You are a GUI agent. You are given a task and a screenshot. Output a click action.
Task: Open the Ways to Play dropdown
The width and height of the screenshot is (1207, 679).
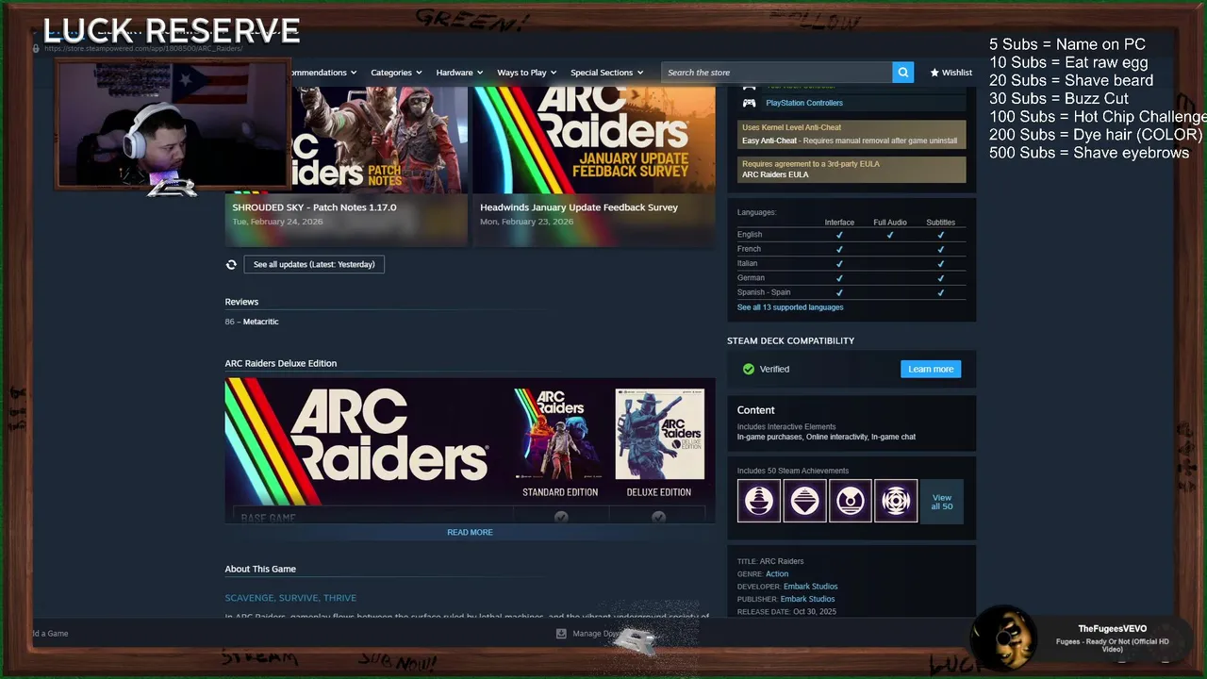tap(526, 73)
